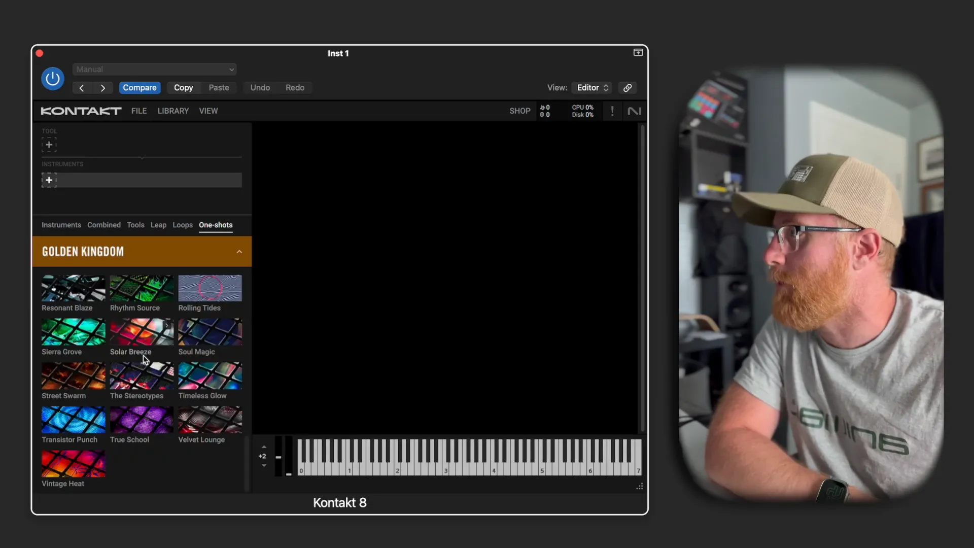
Task: Add a new tool with plus icon
Action: pos(49,145)
